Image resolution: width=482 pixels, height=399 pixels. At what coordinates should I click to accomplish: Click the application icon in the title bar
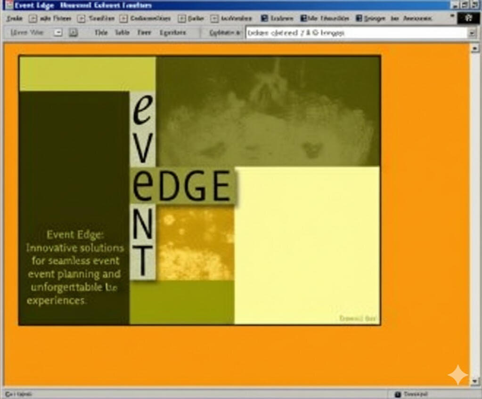8,5
